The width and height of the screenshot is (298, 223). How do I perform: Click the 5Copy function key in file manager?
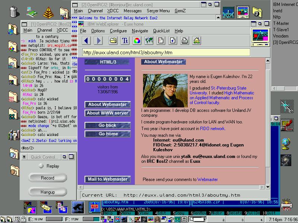click(x=179, y=213)
